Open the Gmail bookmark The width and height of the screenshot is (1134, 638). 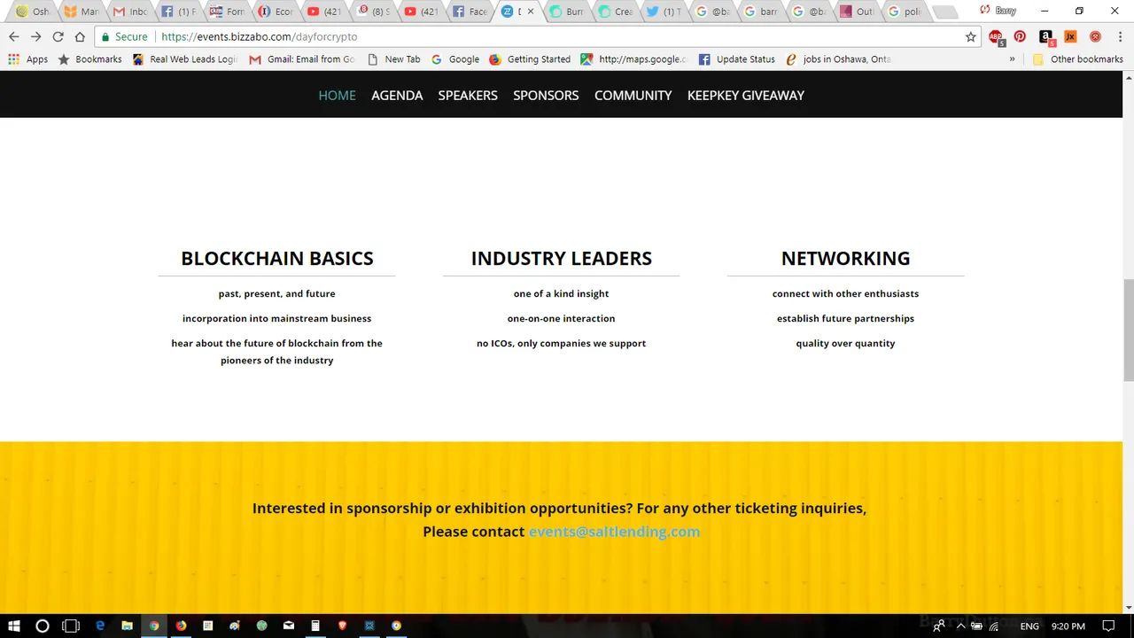pos(302,59)
